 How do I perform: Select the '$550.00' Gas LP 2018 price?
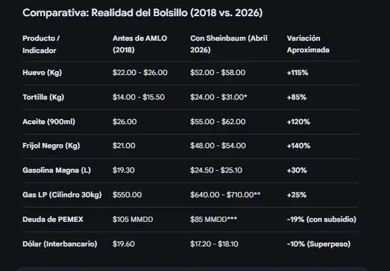point(126,195)
